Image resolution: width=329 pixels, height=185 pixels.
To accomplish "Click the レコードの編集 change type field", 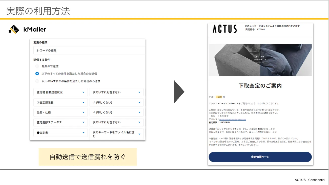I will point(89,50).
